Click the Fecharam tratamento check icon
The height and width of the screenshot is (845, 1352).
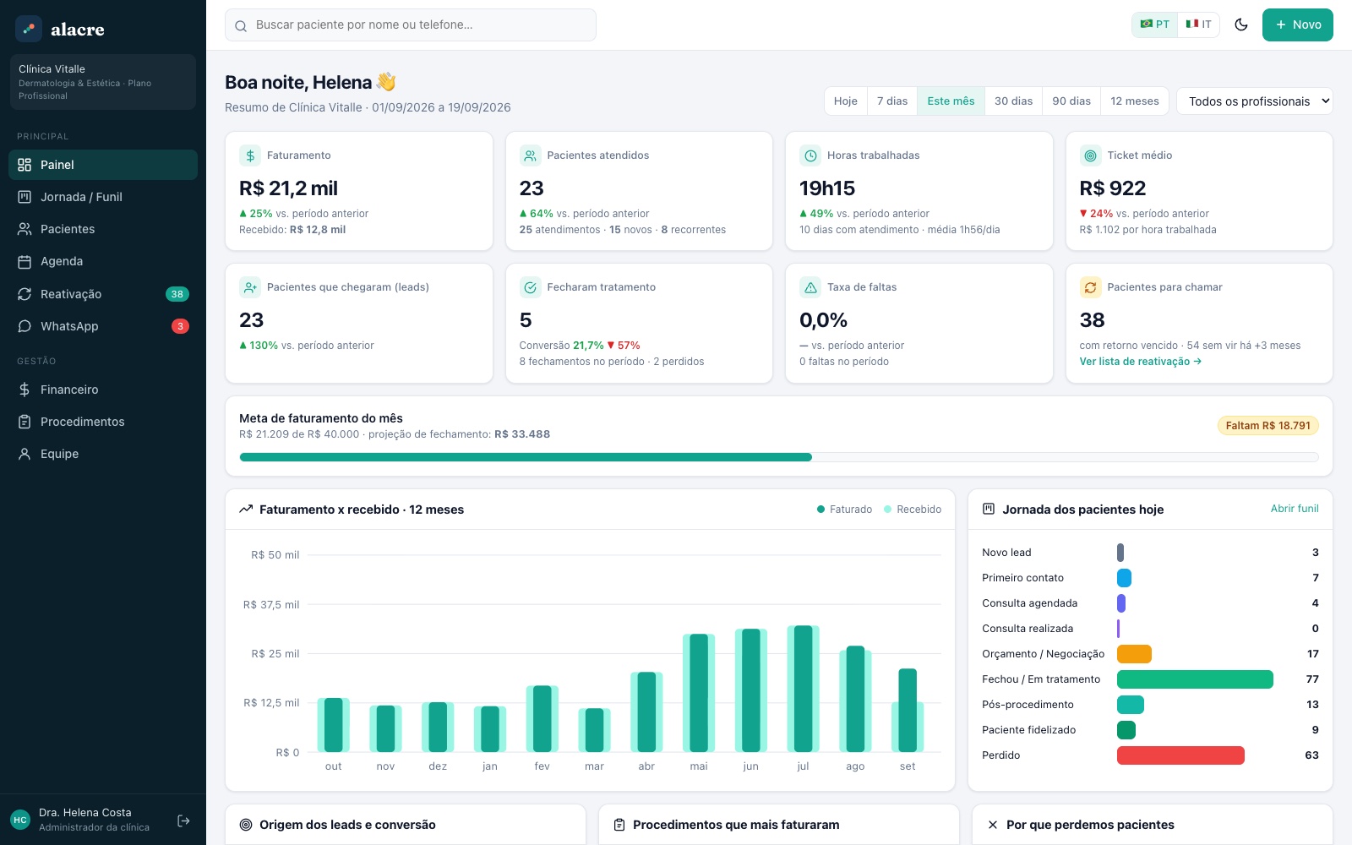coord(530,287)
